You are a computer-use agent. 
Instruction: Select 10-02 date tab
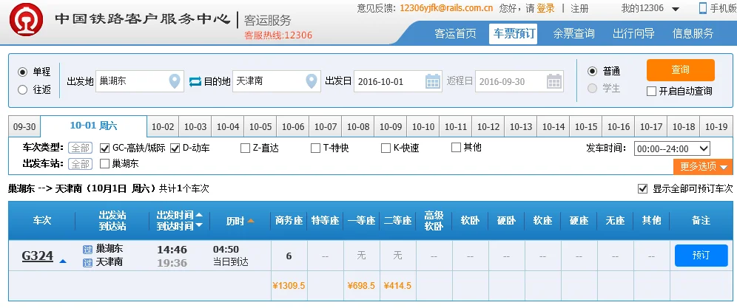[x=163, y=127]
